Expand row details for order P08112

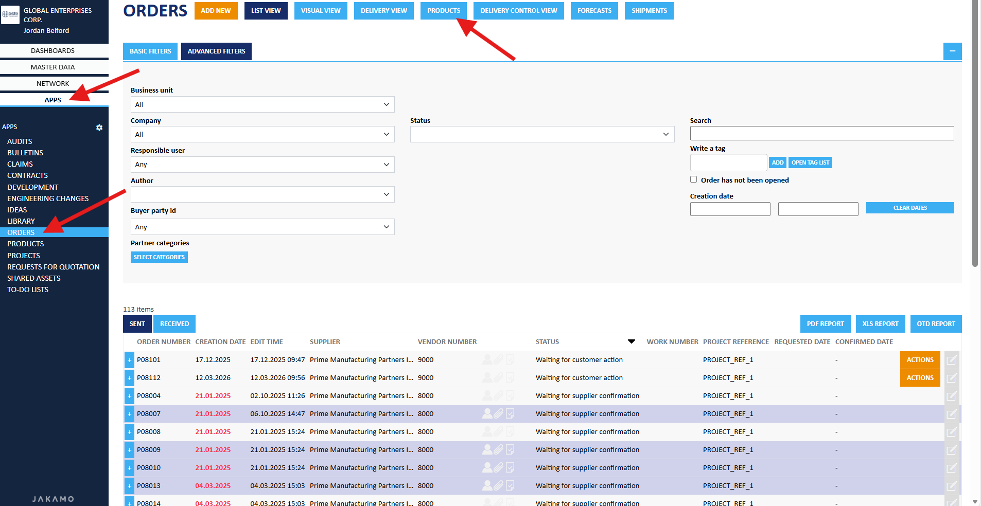[x=129, y=378]
